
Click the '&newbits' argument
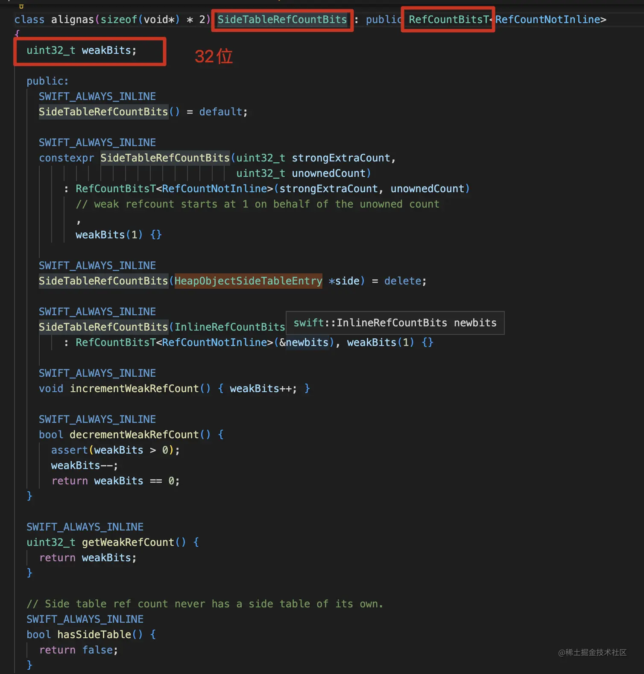click(304, 343)
